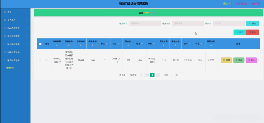Sort by 日期 column arrows
The width and height of the screenshot is (264, 123).
click(118, 44)
